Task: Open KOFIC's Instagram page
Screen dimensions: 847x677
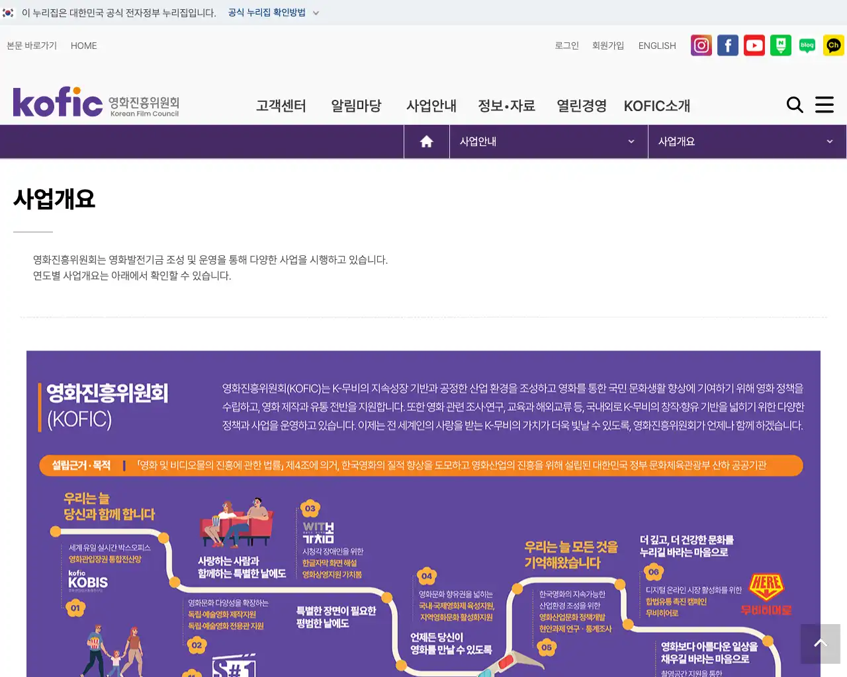Action: click(x=701, y=45)
